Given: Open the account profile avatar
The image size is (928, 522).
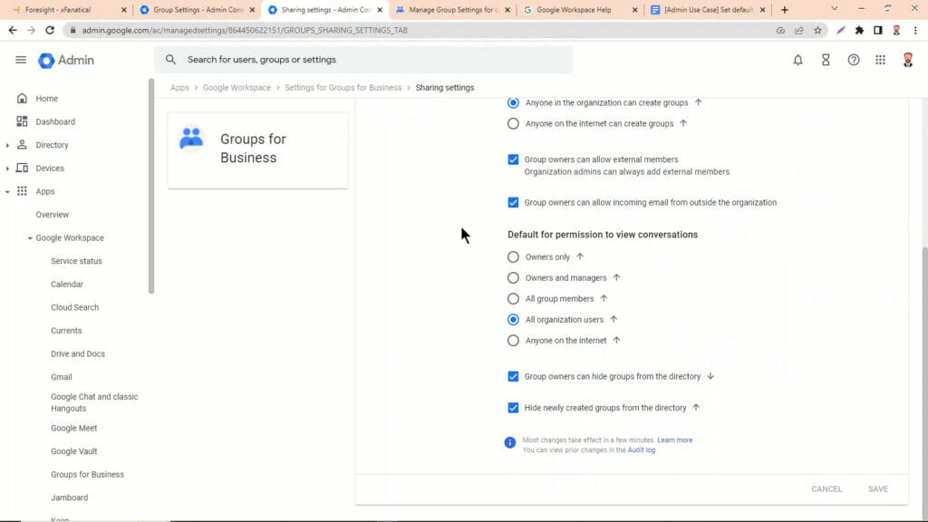Looking at the screenshot, I should pos(908,60).
